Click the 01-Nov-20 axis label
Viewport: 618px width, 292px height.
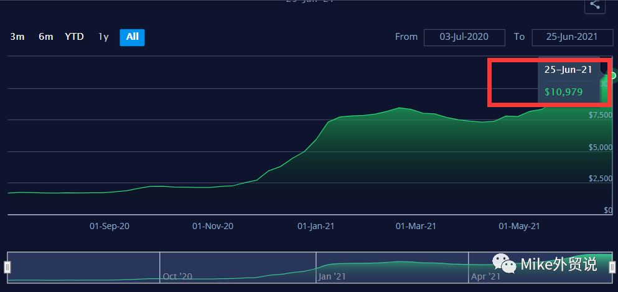(x=213, y=227)
